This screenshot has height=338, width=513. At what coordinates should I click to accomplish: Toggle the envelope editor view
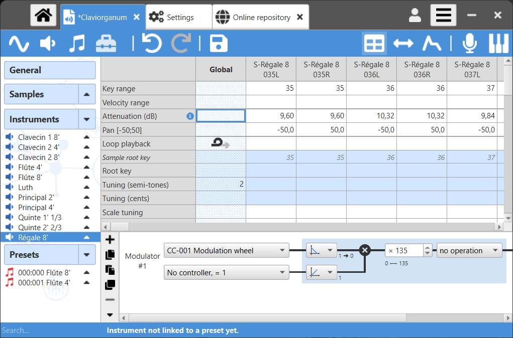tap(431, 44)
